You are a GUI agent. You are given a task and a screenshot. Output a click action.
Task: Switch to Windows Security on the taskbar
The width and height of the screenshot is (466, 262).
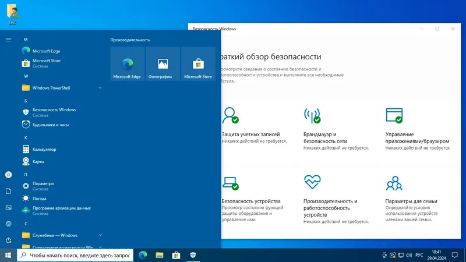click(x=193, y=255)
